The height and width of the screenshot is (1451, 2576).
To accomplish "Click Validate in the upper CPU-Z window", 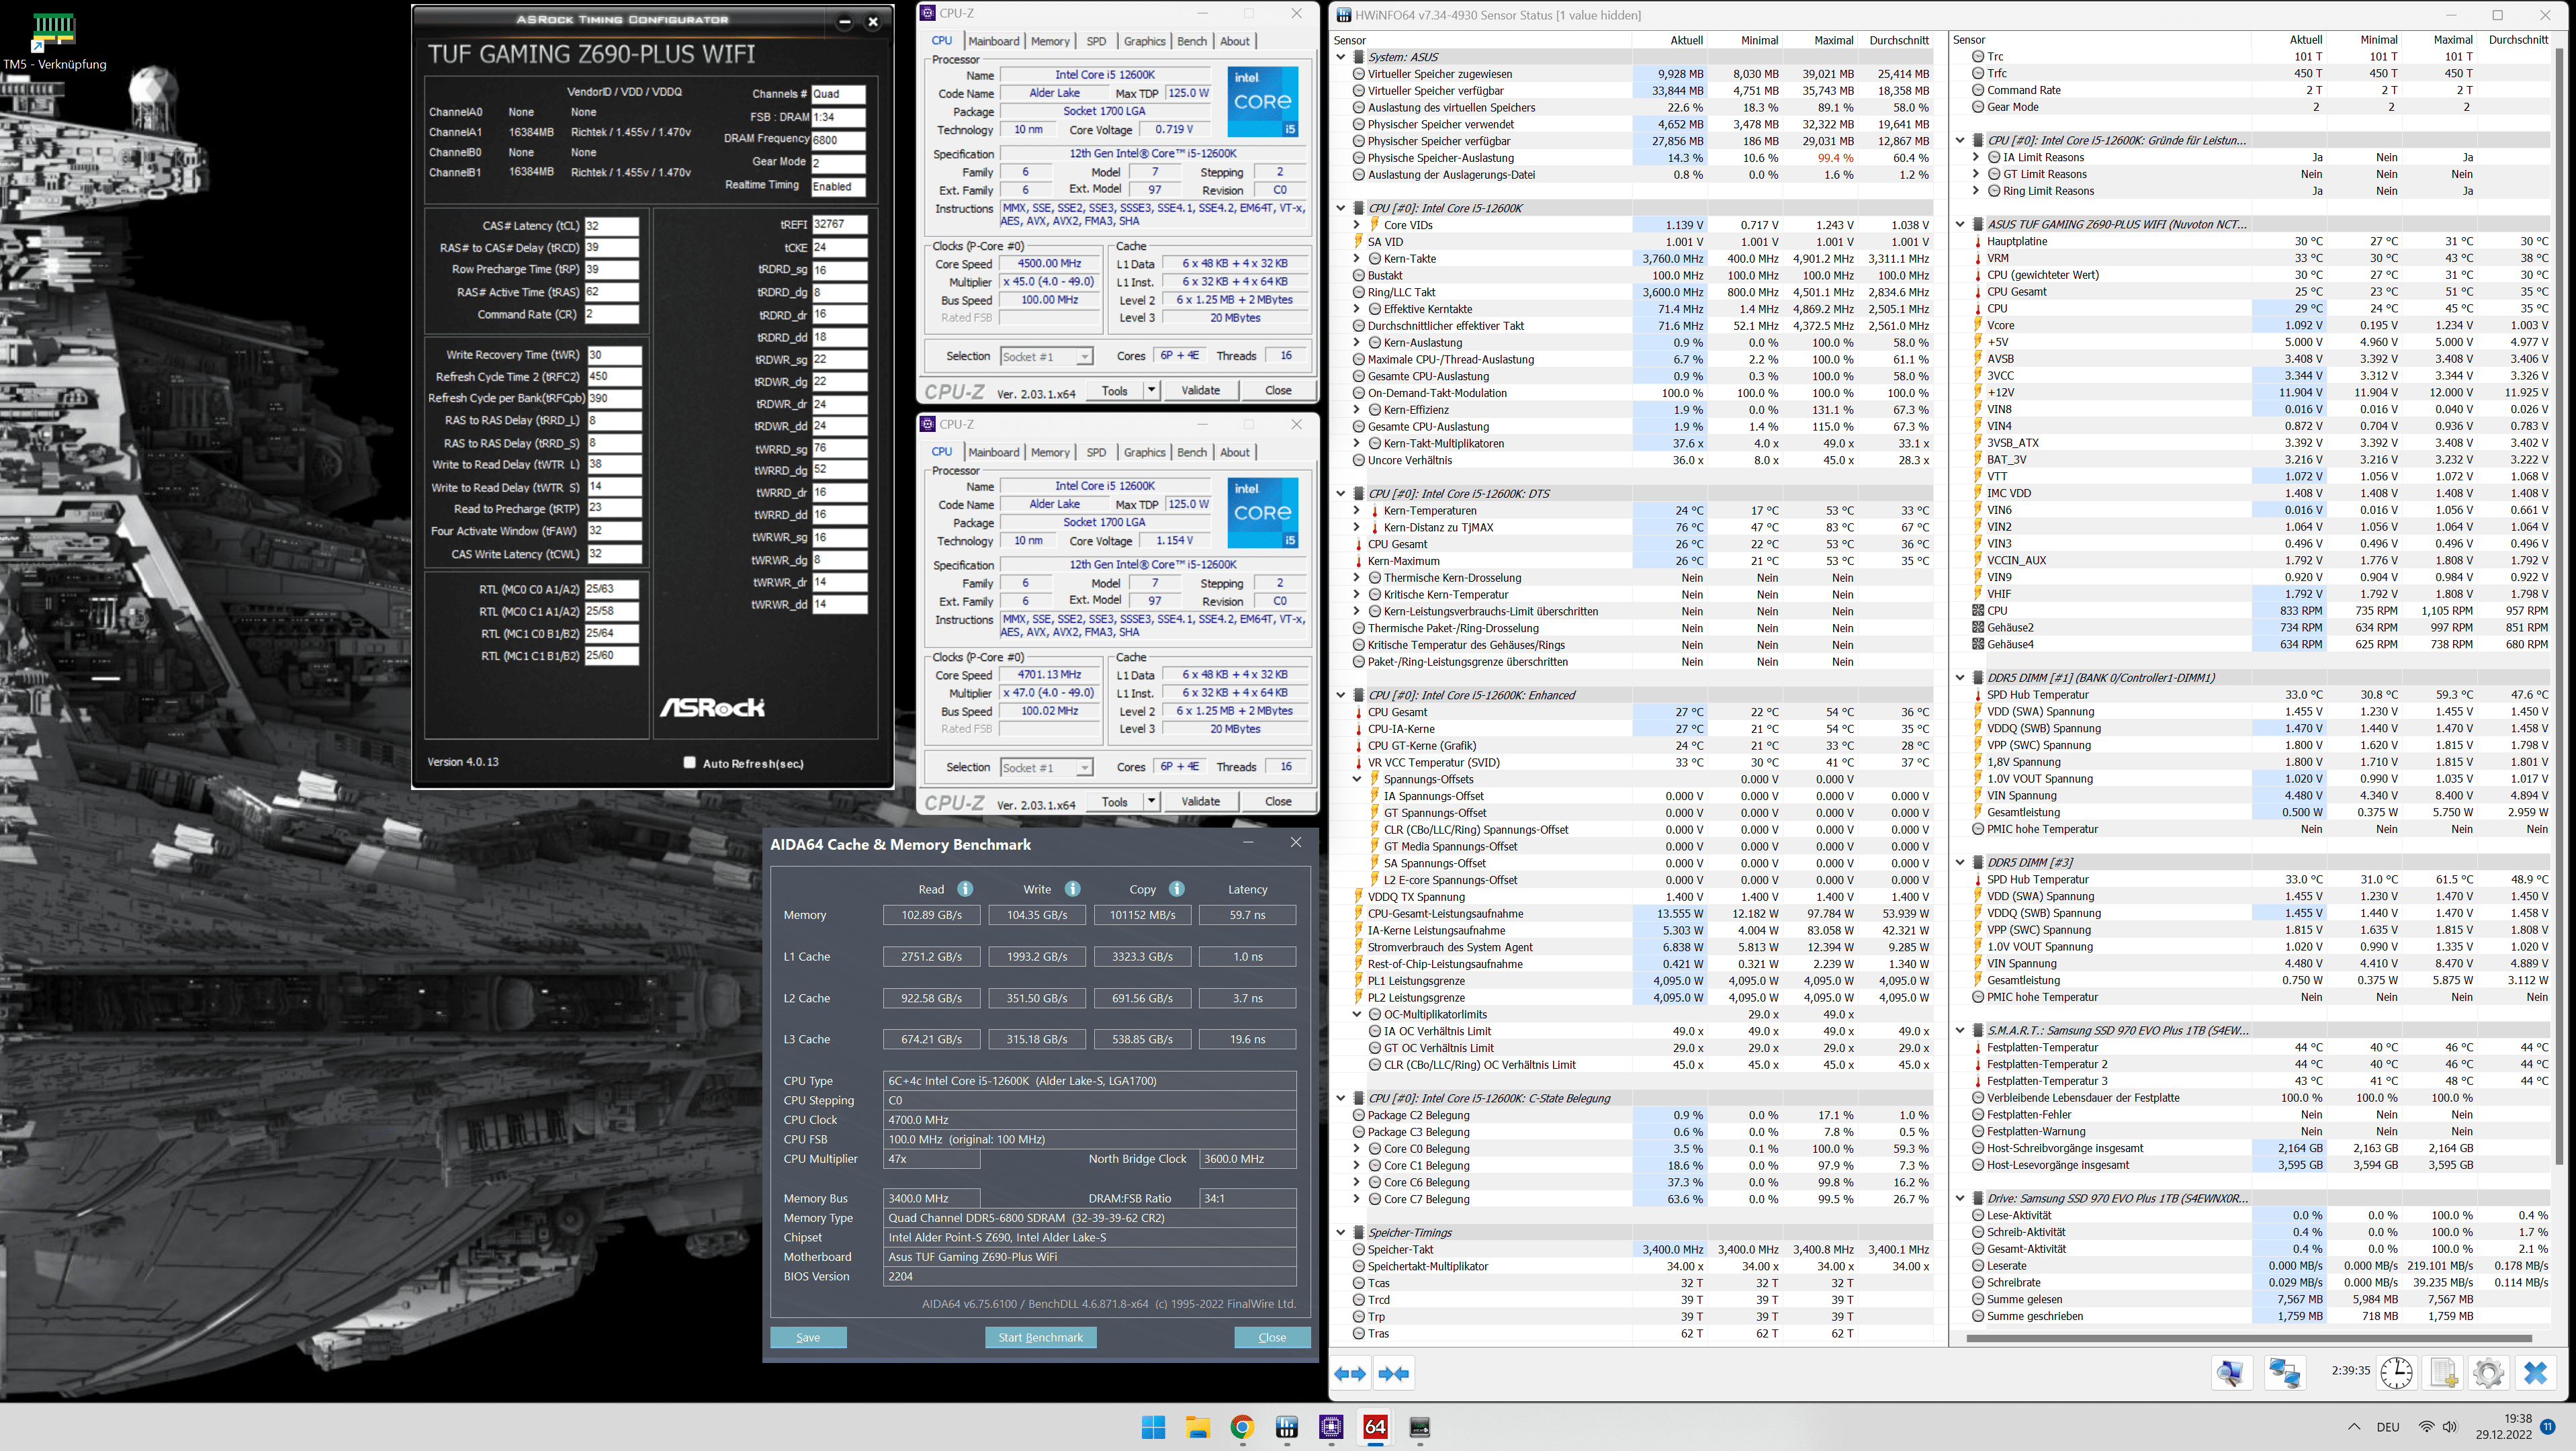I will (x=1200, y=390).
